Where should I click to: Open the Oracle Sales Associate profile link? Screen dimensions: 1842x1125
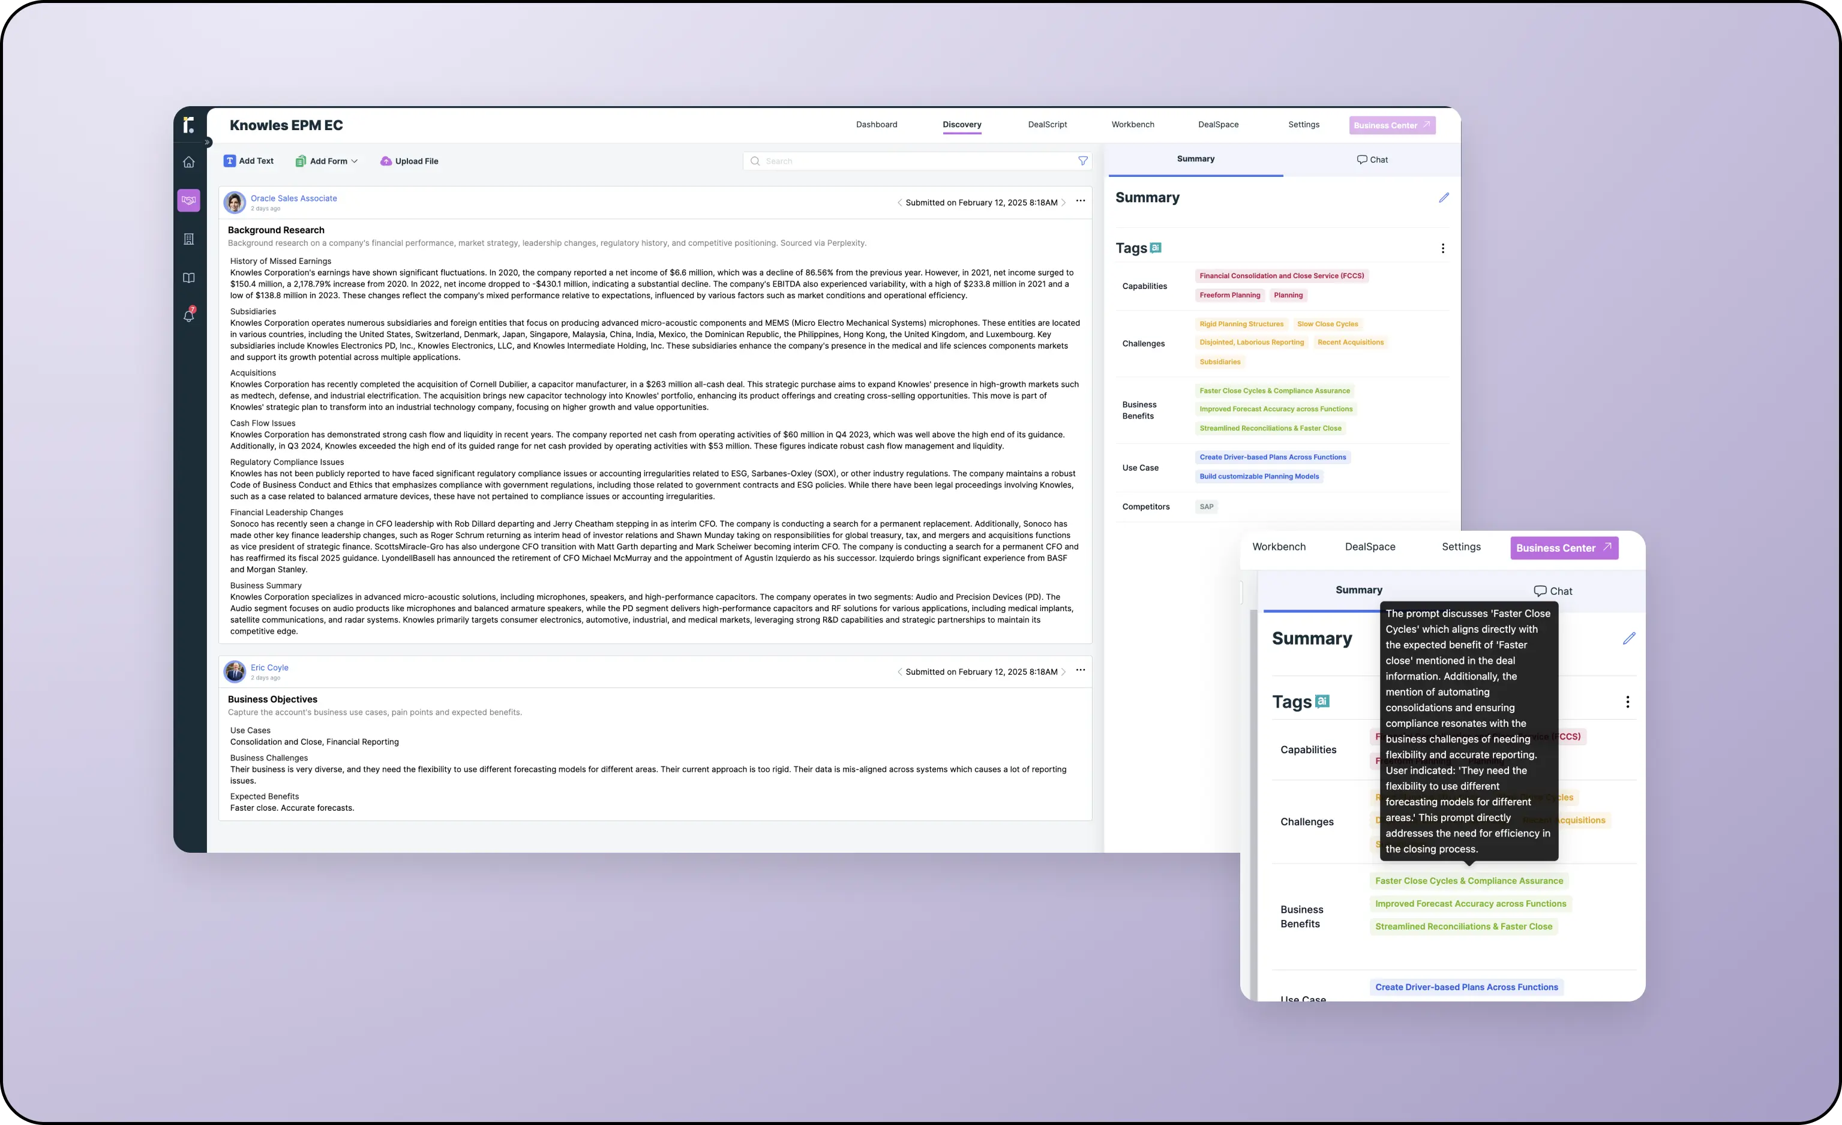[x=294, y=198]
